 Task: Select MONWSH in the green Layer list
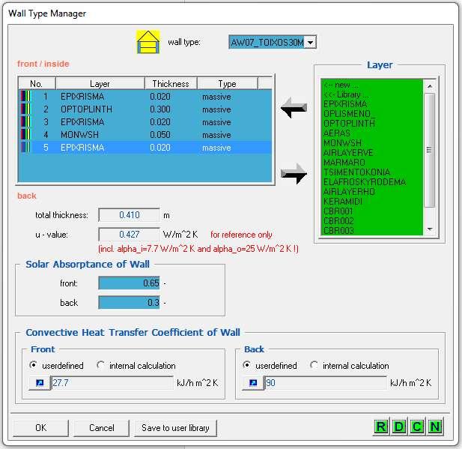[x=342, y=142]
